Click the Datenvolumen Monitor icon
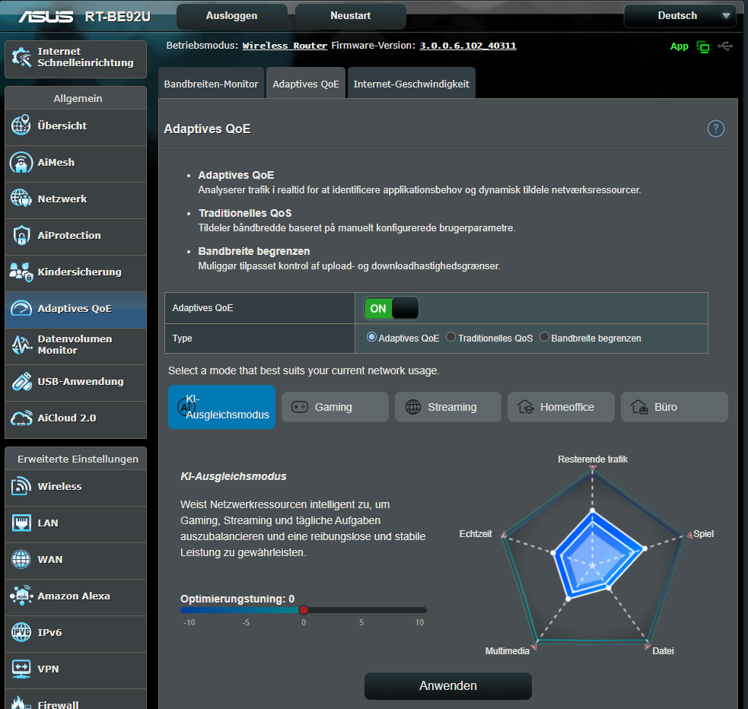This screenshot has width=748, height=709. pos(21,345)
